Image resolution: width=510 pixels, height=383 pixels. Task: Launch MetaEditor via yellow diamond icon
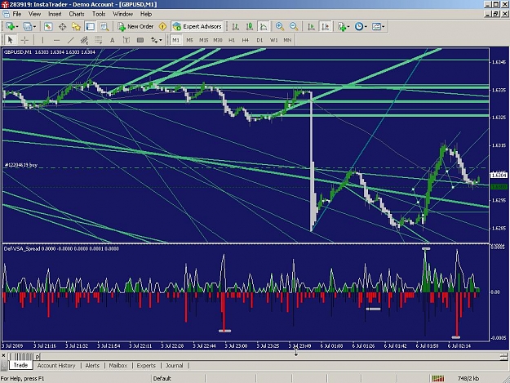[x=162, y=27]
